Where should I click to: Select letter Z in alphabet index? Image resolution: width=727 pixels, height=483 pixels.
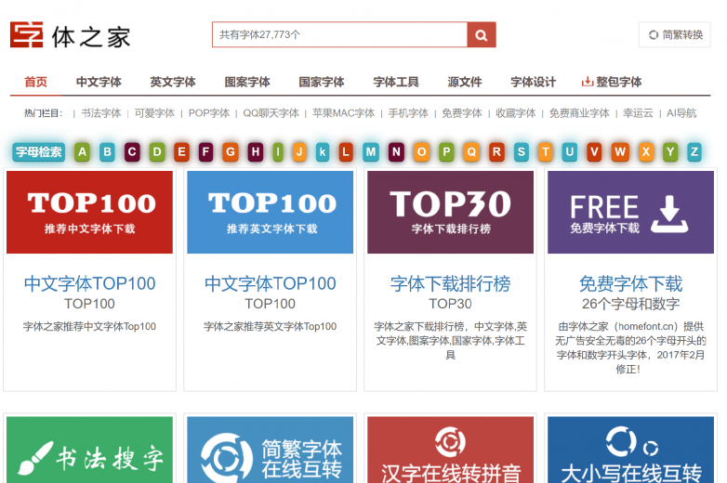tap(694, 151)
